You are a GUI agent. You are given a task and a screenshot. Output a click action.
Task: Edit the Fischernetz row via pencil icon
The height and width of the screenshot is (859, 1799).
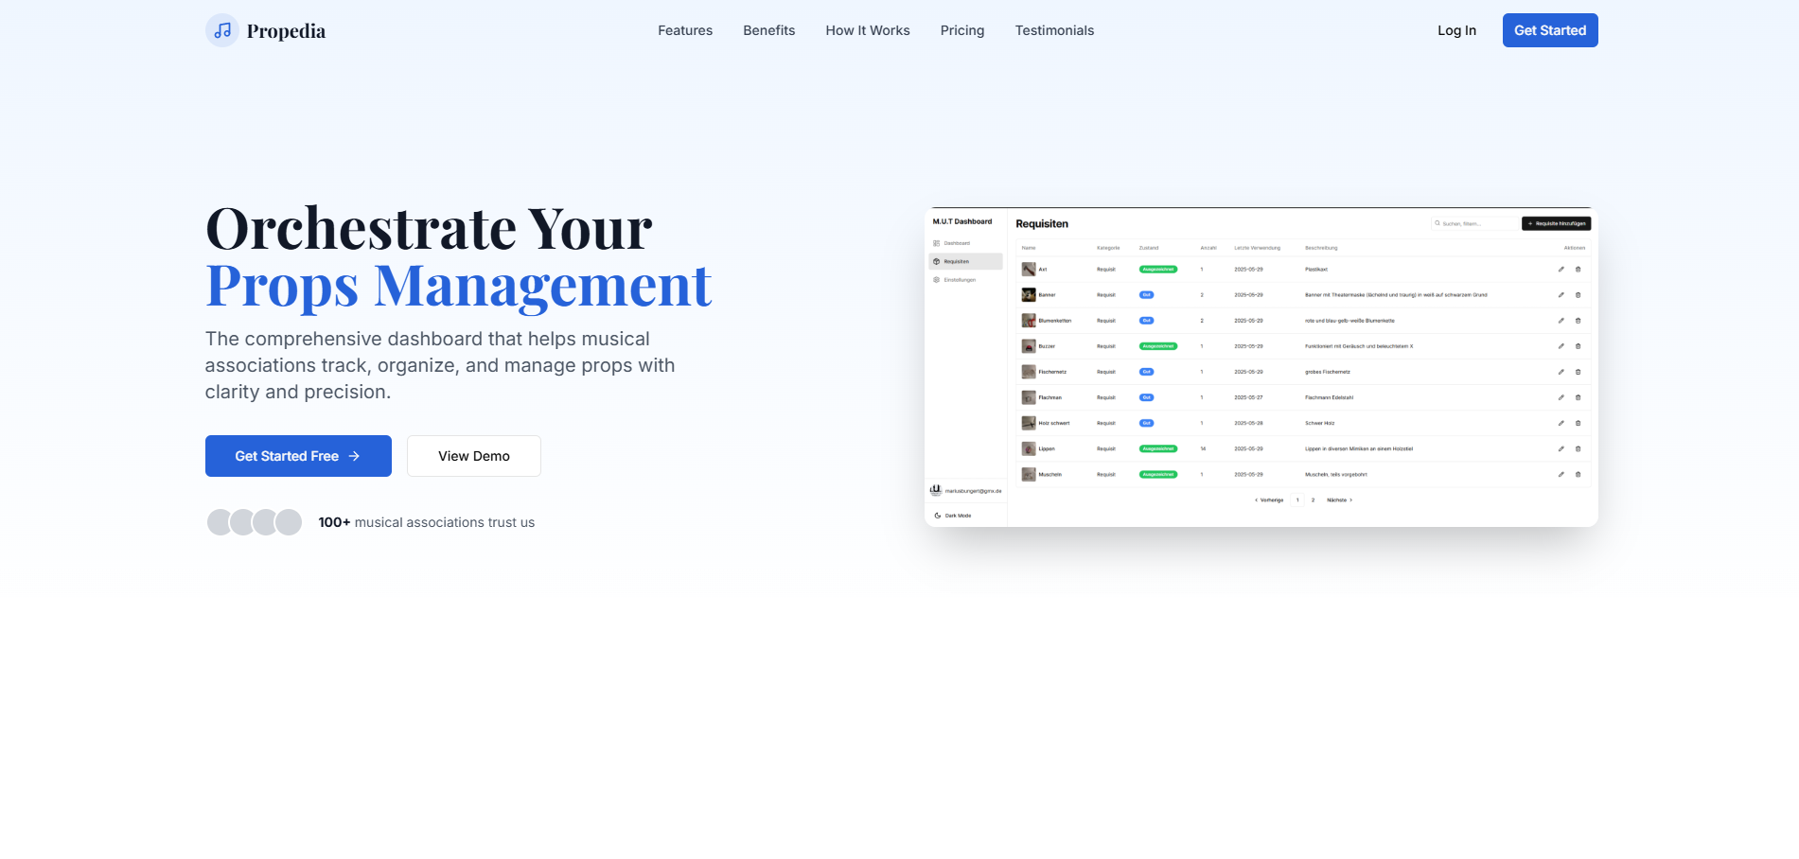[x=1561, y=372]
